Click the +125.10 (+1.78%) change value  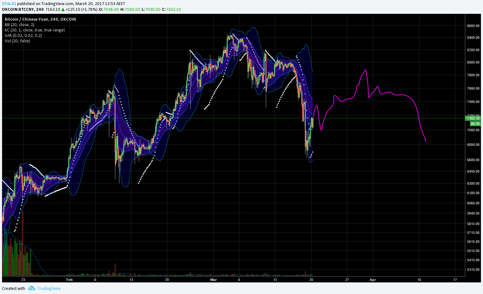click(x=82, y=9)
